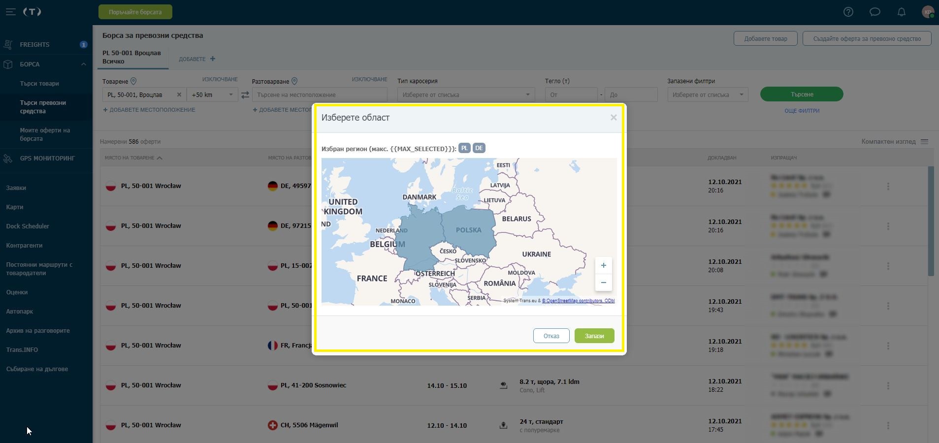Open the user profile avatar

click(x=928, y=12)
